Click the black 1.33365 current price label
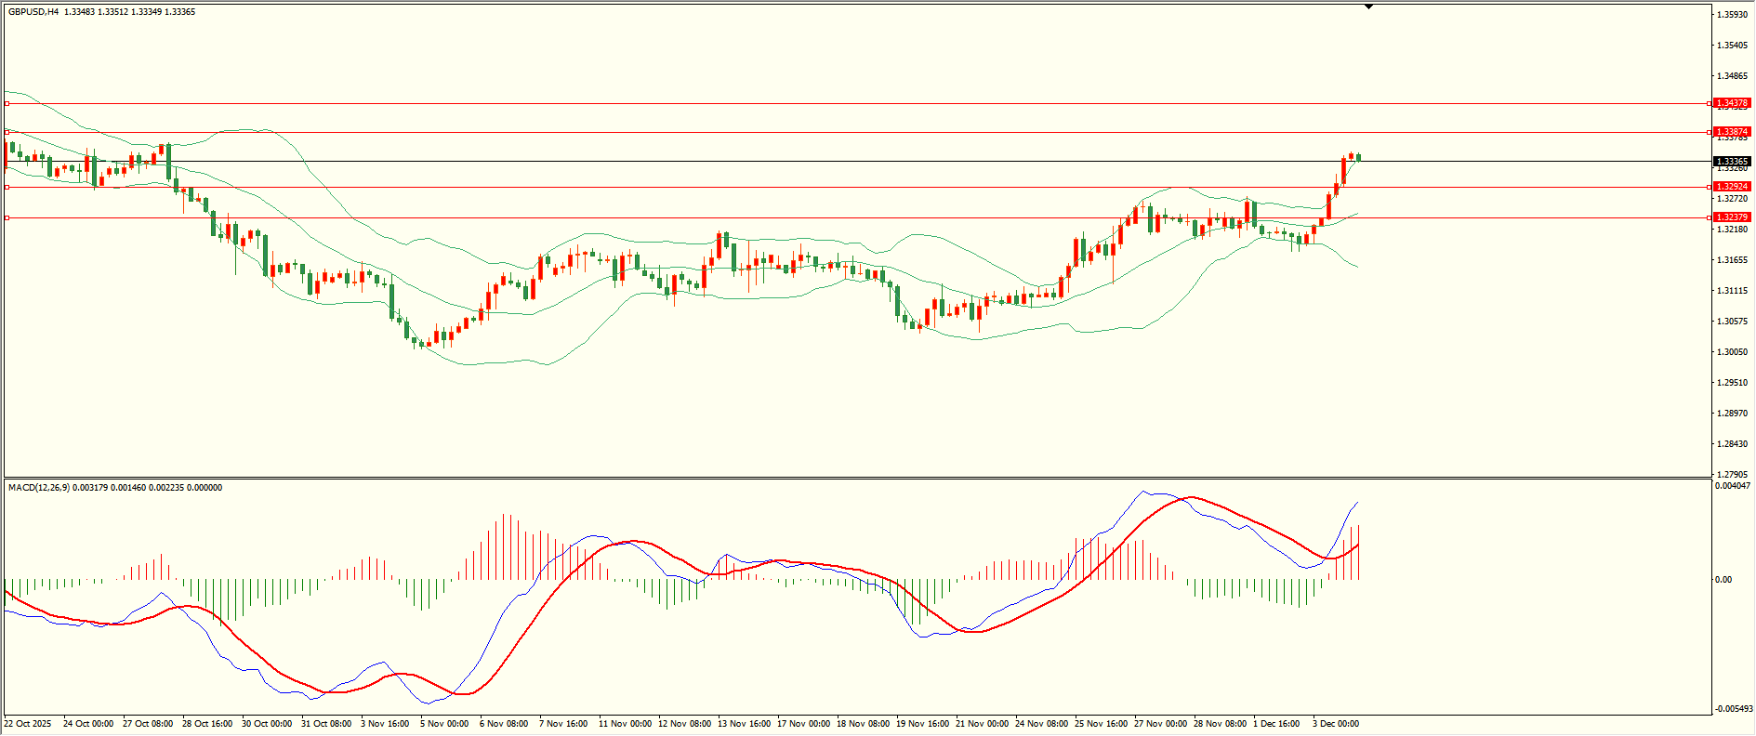The width and height of the screenshot is (1756, 736). [1732, 162]
